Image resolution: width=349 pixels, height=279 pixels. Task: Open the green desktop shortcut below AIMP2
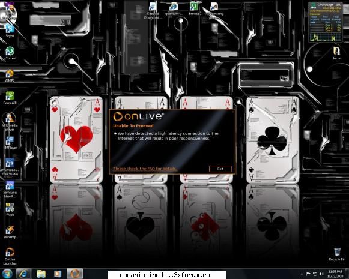point(10,98)
